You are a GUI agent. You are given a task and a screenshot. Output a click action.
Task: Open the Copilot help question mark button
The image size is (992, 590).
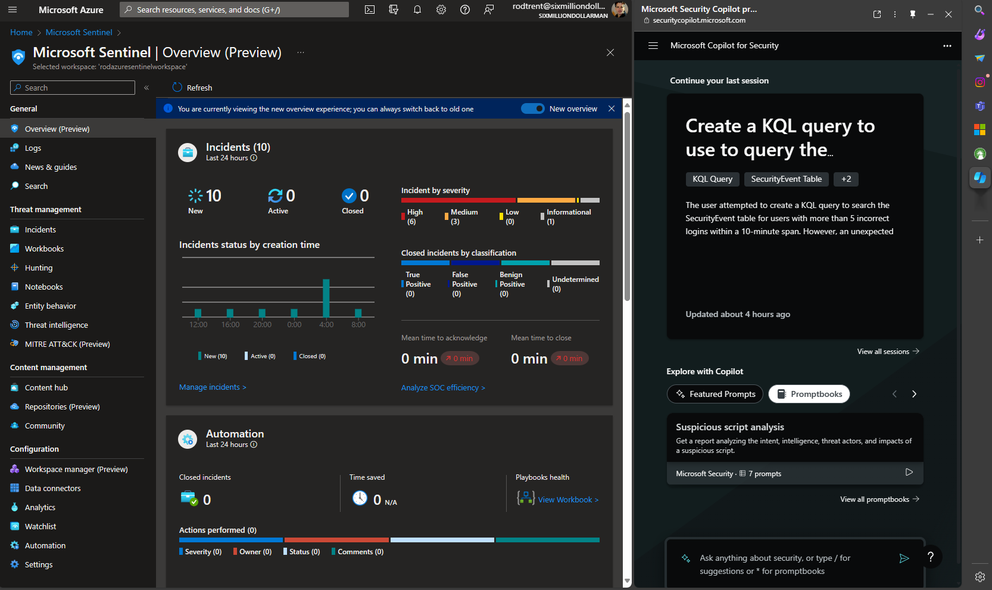pyautogui.click(x=931, y=557)
